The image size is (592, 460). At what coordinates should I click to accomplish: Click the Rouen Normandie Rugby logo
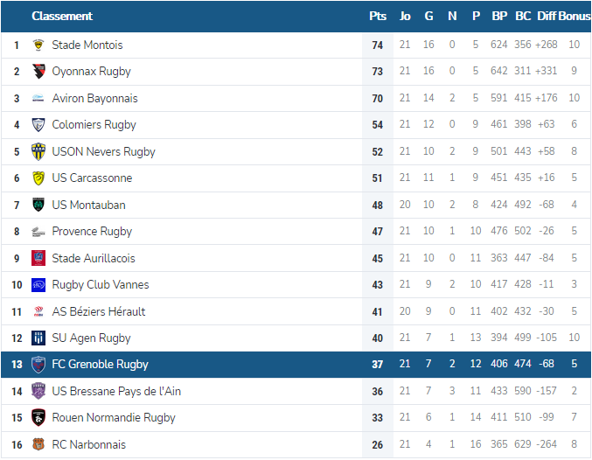tap(38, 418)
